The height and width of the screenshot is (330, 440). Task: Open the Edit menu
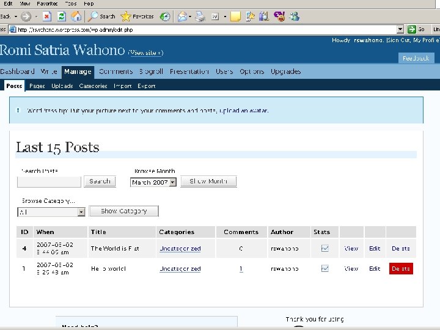click(8, 4)
